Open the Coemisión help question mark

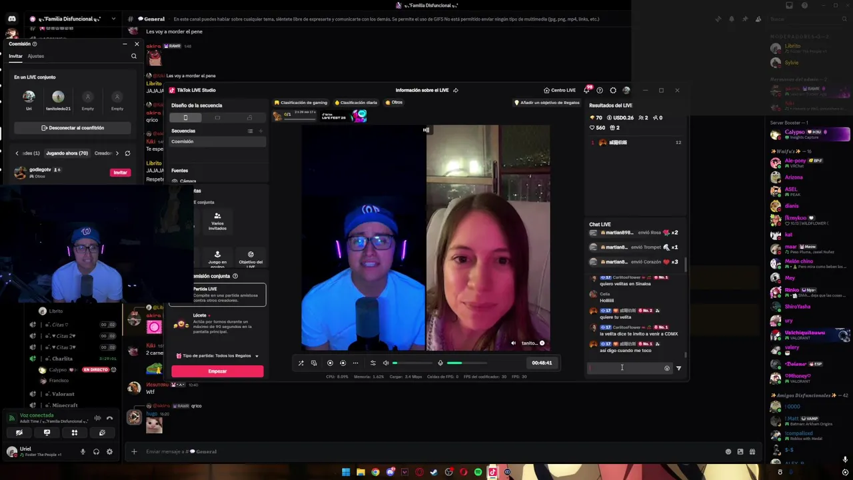[35, 44]
